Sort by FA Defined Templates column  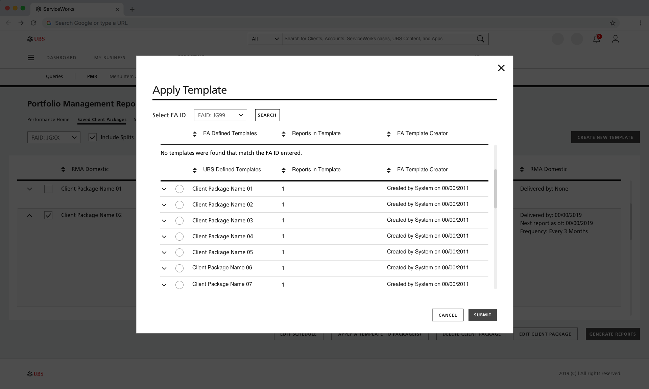[x=195, y=134]
